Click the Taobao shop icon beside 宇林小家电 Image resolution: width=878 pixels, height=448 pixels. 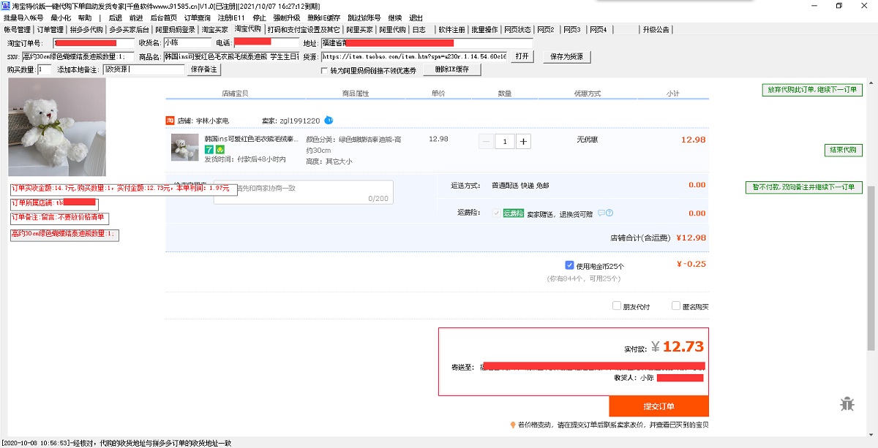coord(170,121)
